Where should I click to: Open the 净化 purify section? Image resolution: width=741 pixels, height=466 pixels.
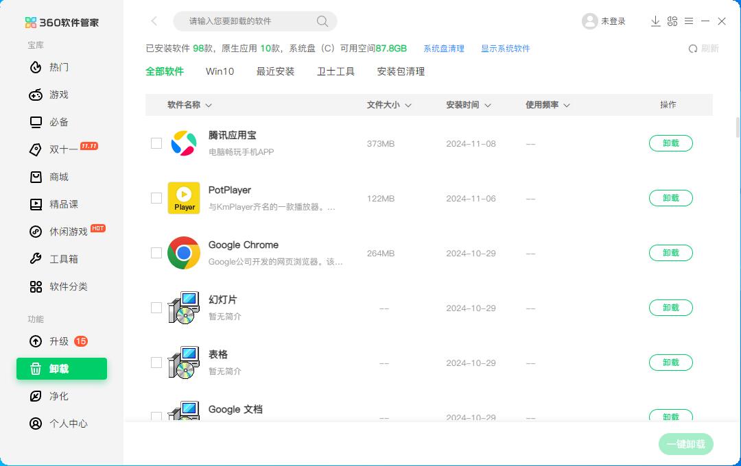click(x=49, y=395)
